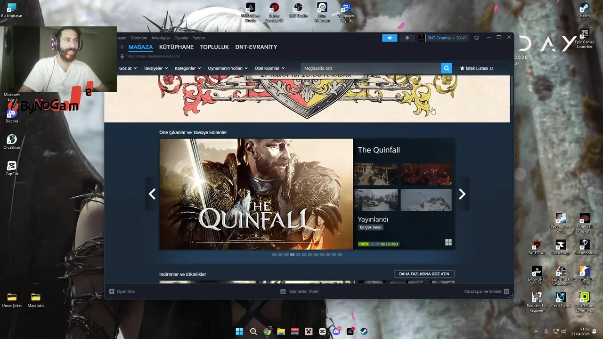Viewport: 603px width, 339px height.
Task: Click DAHA FAZLASINA GÖZ ATIN button
Action: tap(424, 274)
